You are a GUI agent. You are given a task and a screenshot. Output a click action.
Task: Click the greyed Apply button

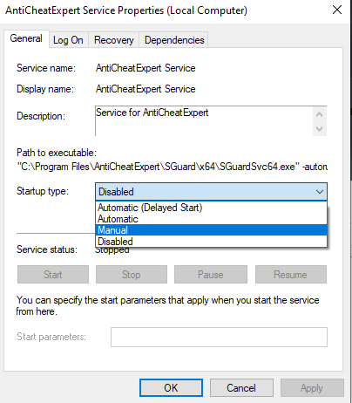click(x=312, y=387)
